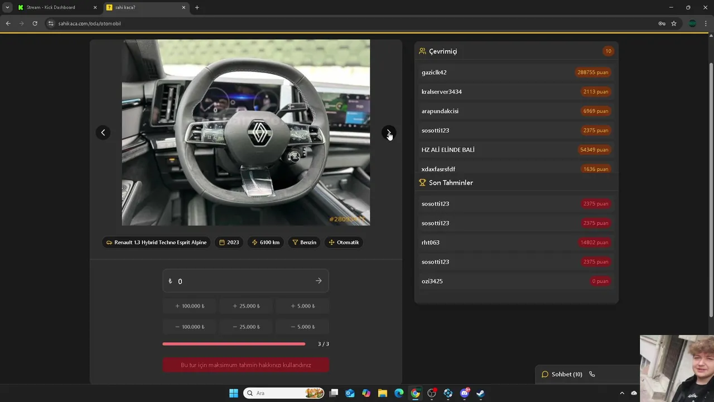Open Chrome profile avatar
The height and width of the screenshot is (402, 714).
(x=692, y=23)
